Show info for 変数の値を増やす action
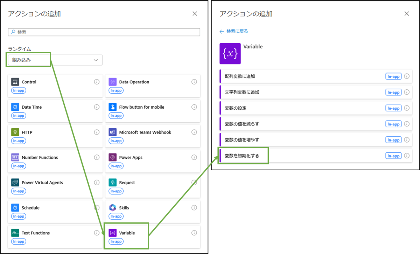This screenshot has height=254, width=420. pyautogui.click(x=407, y=140)
